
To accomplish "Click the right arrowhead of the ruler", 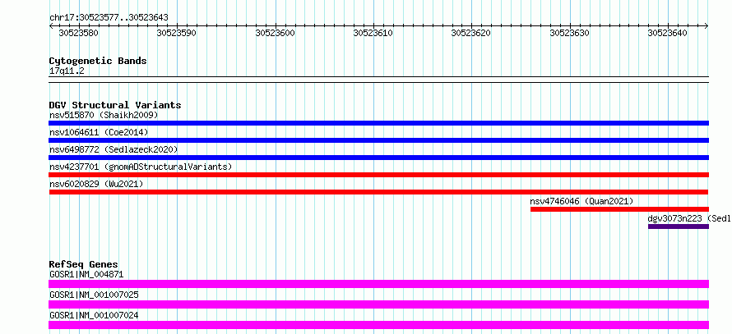I will click(707, 25).
